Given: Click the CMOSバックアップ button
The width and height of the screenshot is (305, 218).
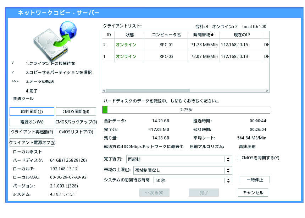Looking at the screenshot, I should pos(76,122).
